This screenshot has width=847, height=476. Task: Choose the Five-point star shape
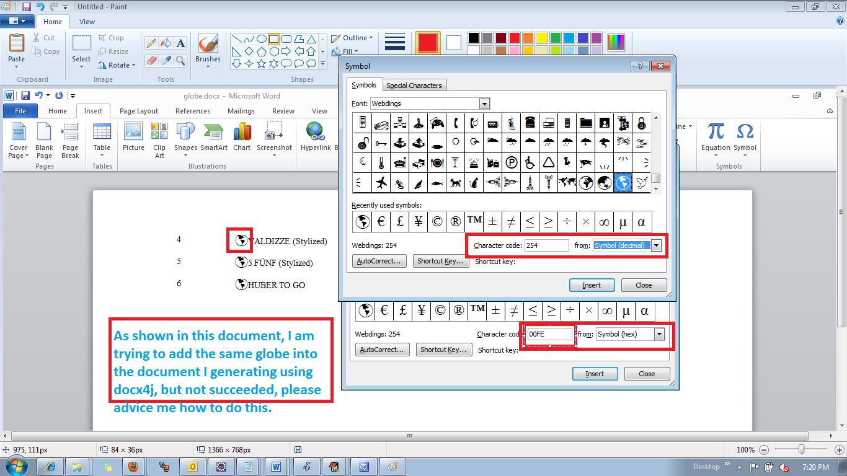262,63
